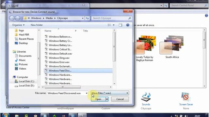The height and width of the screenshot is (117, 209).
Task: Open the File name dropdown arrow
Action: tap(87, 93)
